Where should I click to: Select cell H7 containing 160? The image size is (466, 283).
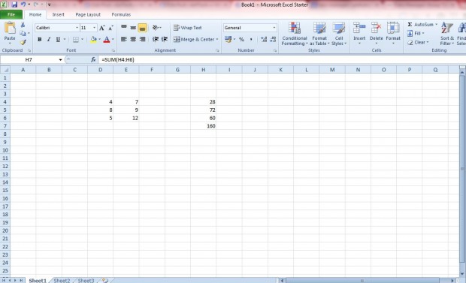pyautogui.click(x=203, y=126)
